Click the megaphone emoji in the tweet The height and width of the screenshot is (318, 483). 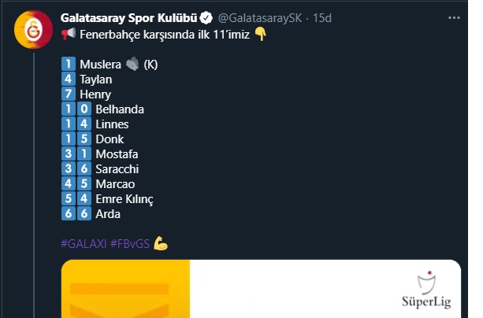pos(69,34)
